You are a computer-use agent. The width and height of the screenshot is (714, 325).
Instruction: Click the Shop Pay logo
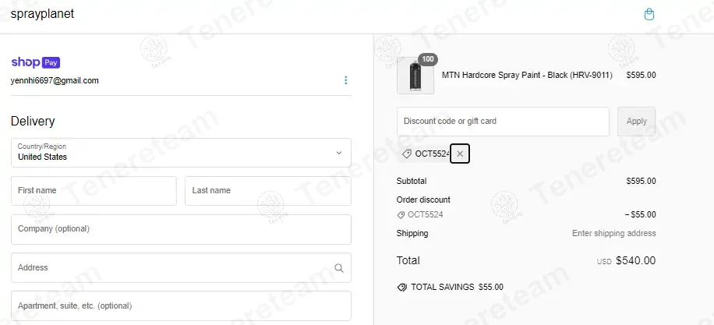point(36,62)
